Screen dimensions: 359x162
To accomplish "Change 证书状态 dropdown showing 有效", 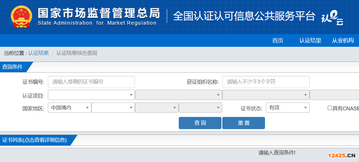I will click(288, 108).
